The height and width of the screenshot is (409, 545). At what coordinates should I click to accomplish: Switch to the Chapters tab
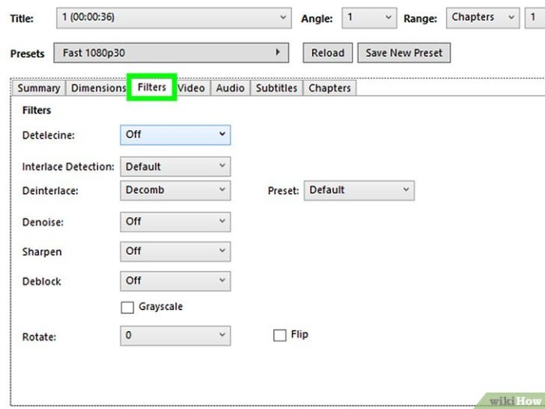point(329,88)
